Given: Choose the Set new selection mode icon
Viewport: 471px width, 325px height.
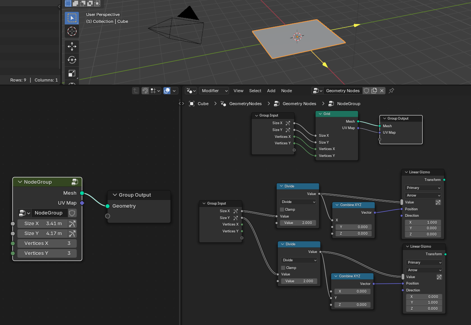Looking at the screenshot, I should click(68, 3).
